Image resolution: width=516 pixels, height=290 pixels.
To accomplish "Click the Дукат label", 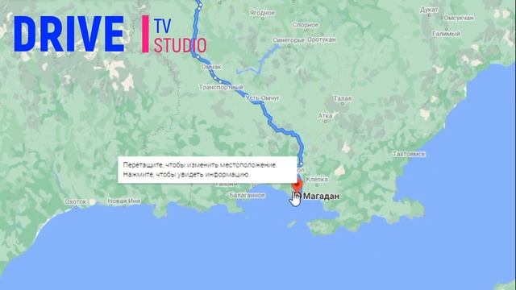I will pos(429,10).
